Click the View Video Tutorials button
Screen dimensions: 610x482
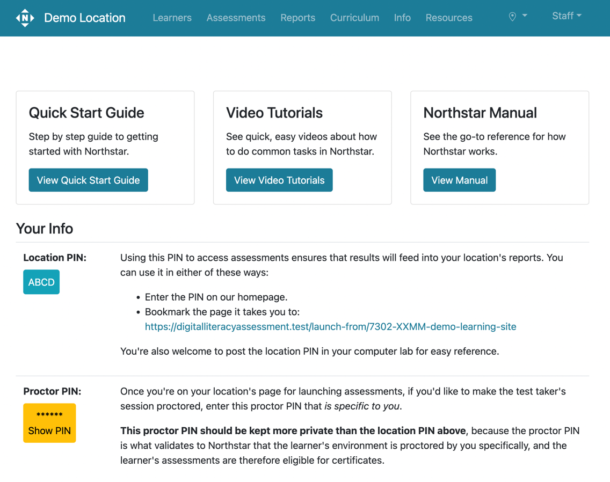(279, 180)
